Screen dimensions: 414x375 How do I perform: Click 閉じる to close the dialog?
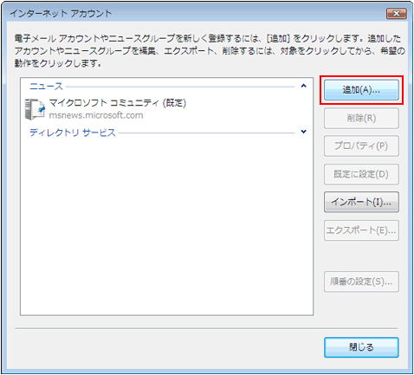coord(361,347)
